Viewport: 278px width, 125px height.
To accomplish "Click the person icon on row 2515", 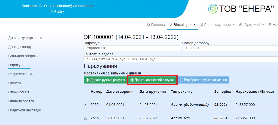I will pos(85,118).
